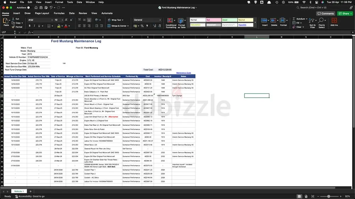Toggle the AutoSave switch
This screenshot has height=199, width=355.
click(x=28, y=7)
